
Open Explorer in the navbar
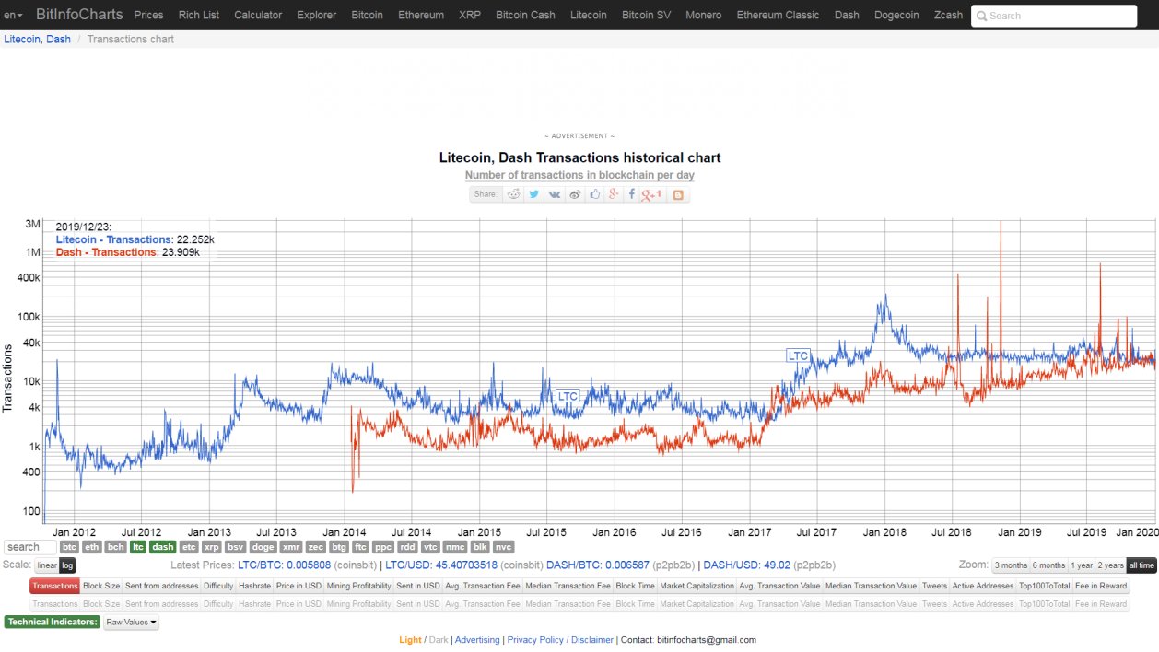click(317, 15)
